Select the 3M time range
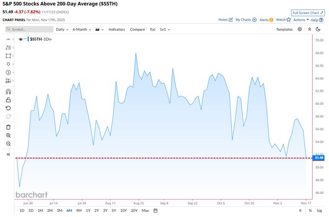 [60, 211]
